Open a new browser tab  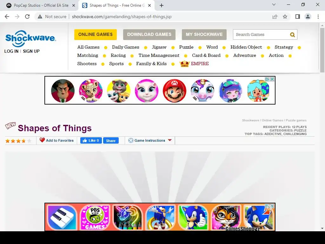coord(162,5)
